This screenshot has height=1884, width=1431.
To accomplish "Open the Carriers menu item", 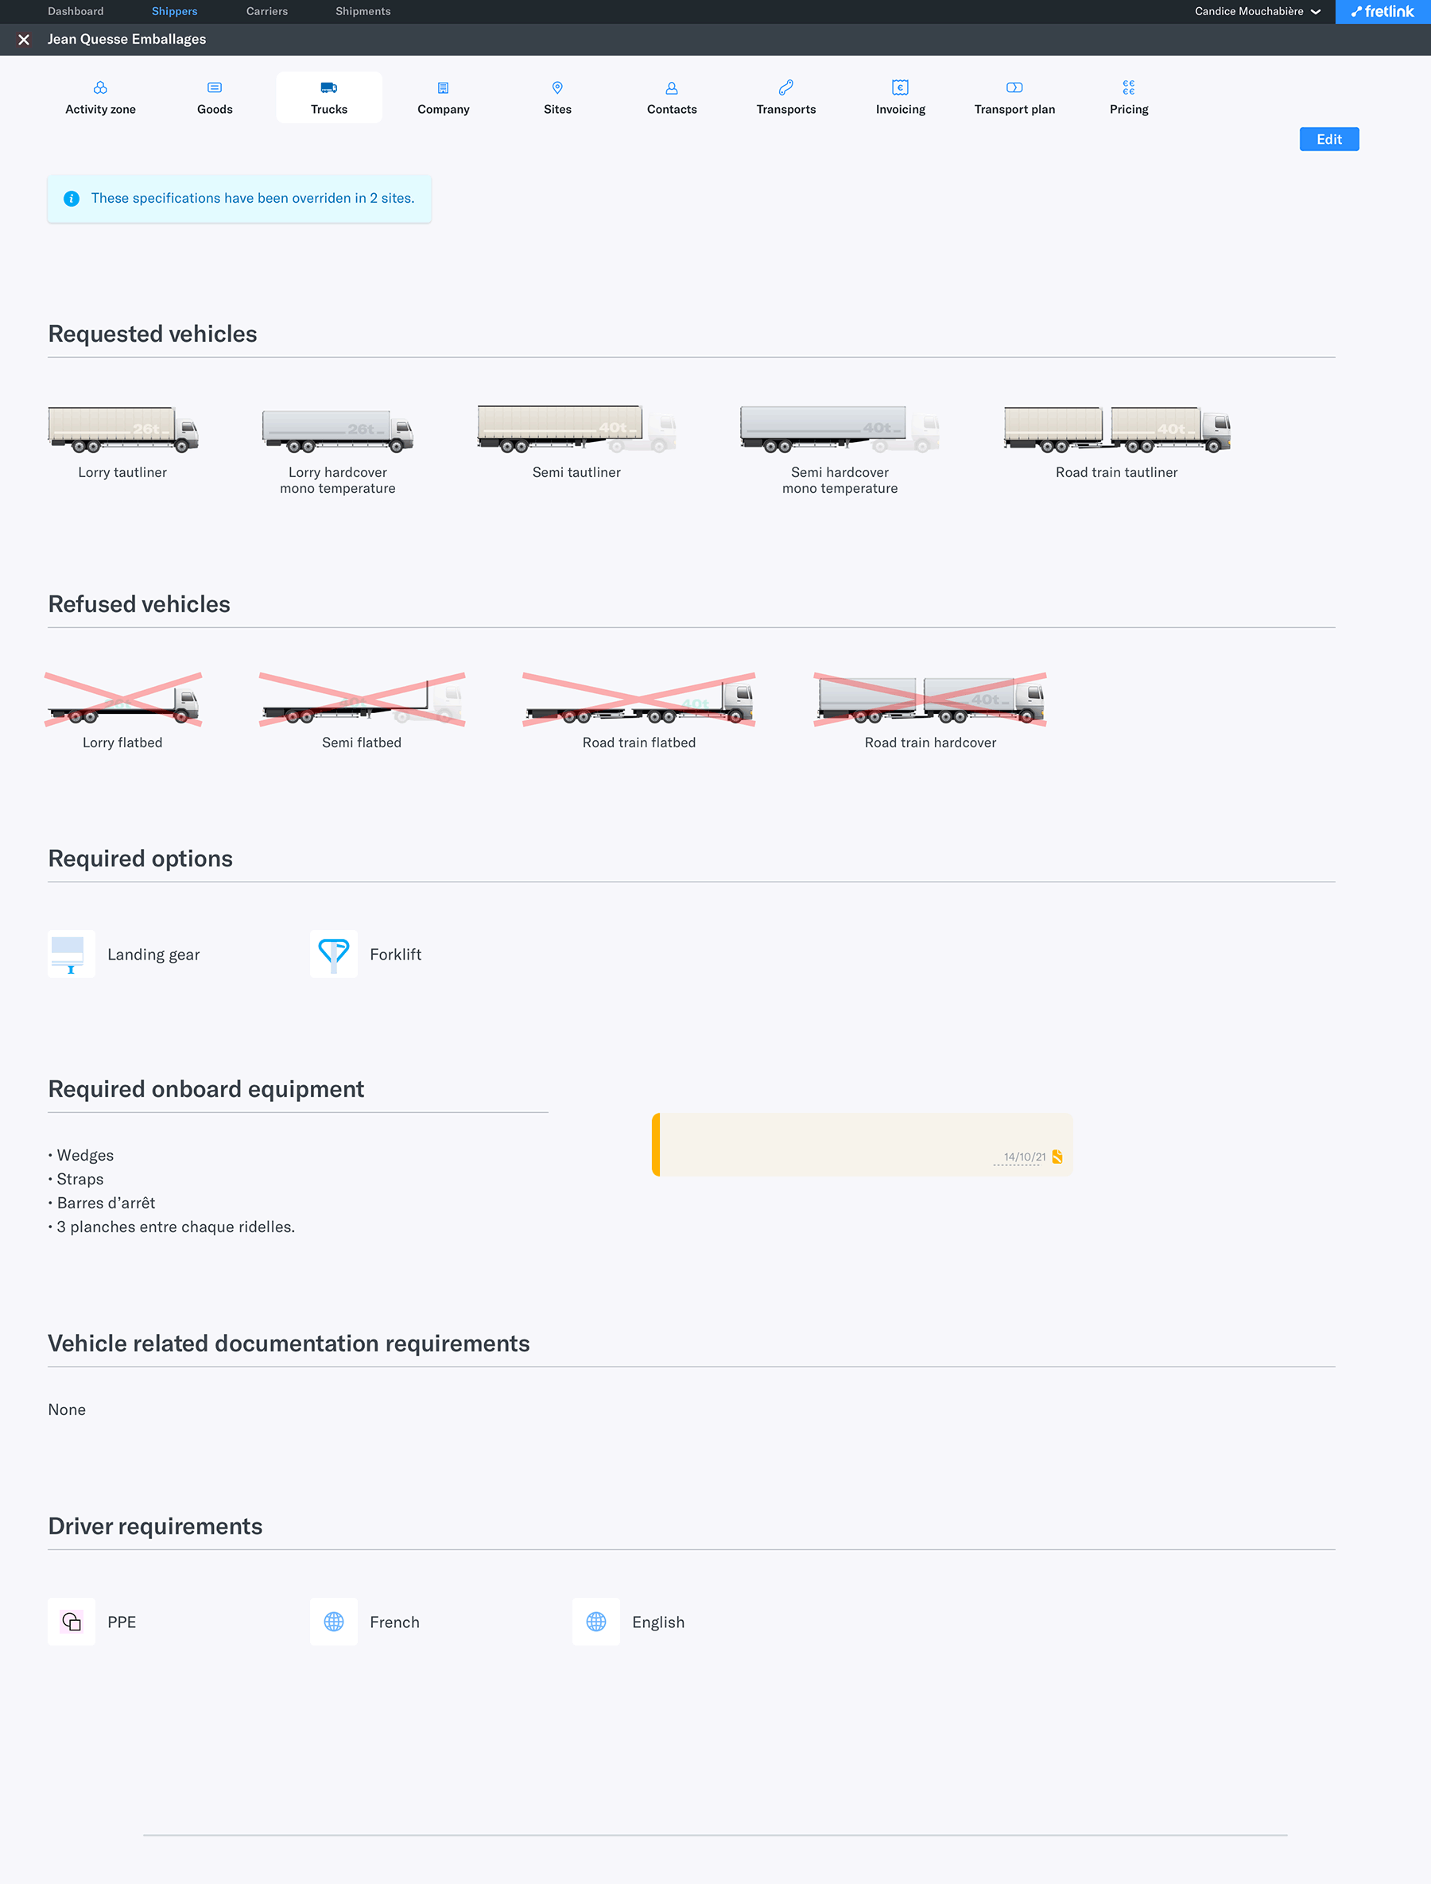I will point(266,11).
